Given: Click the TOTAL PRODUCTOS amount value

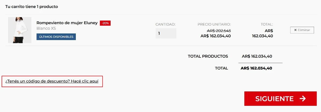Looking at the screenshot, I should coord(257,56).
